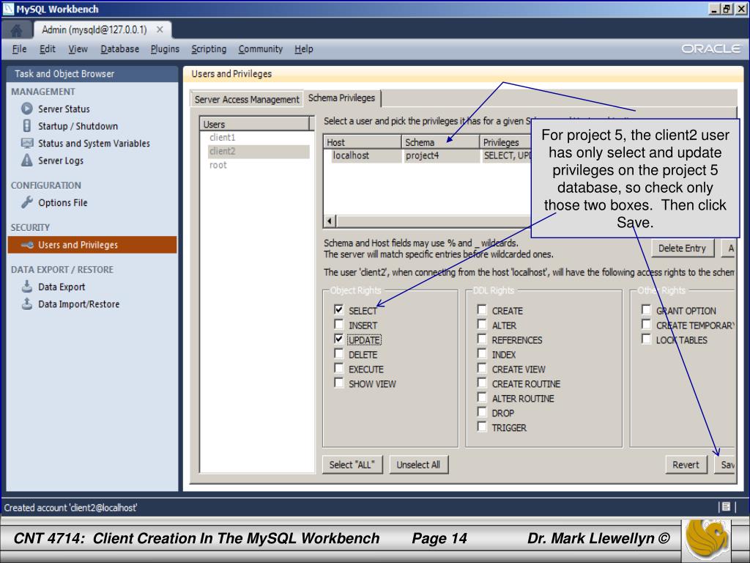Screen dimensions: 750x563
Task: Check the INDEX checkbox
Action: [x=482, y=354]
